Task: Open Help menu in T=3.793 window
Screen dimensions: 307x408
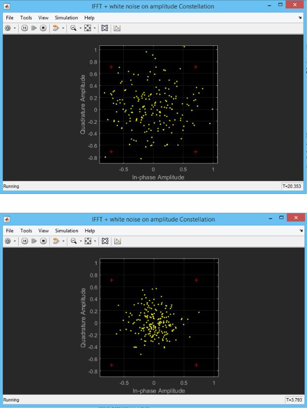Action: (x=90, y=231)
